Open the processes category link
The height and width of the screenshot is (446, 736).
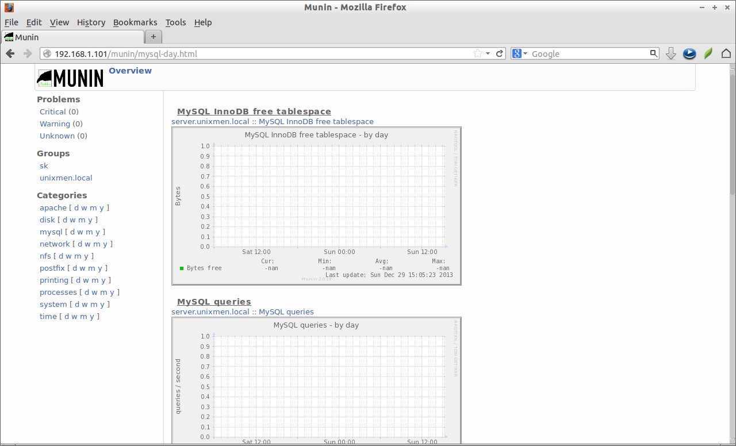pos(58,292)
